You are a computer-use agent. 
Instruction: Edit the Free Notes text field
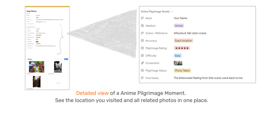click(x=208, y=78)
